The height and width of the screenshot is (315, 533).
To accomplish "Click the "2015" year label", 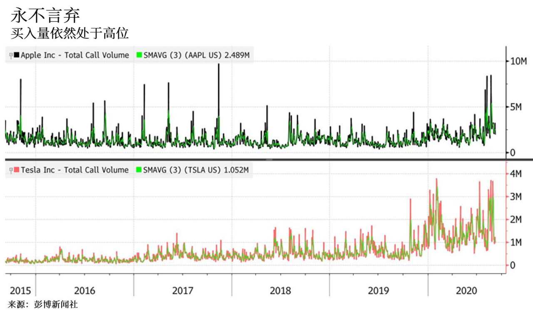I will 21,290.
